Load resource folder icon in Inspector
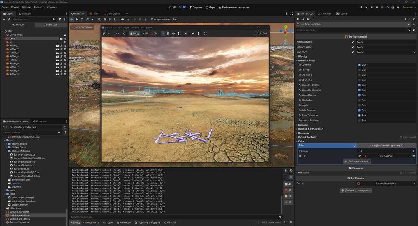Screen dimensions: 418x226 pyautogui.click(x=303, y=19)
